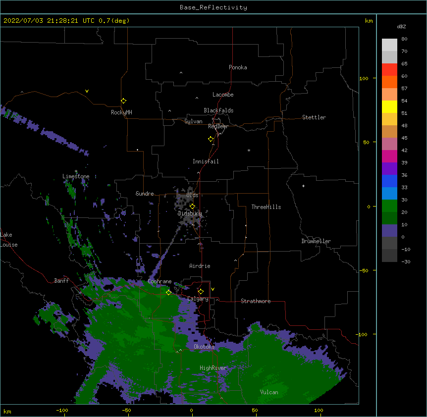Select the magenta swatch in dBZ legend

(389, 156)
